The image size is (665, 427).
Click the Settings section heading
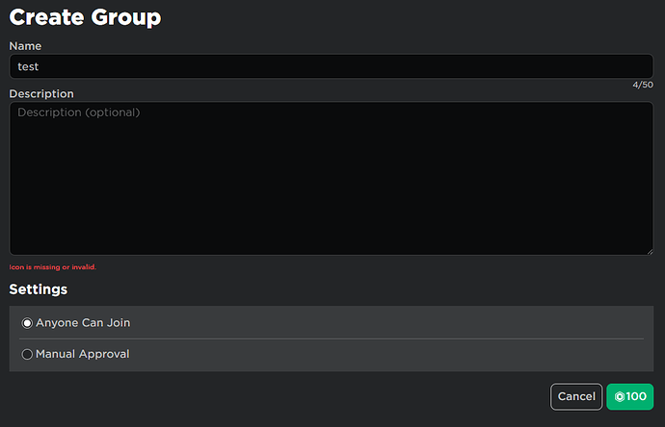(x=39, y=289)
